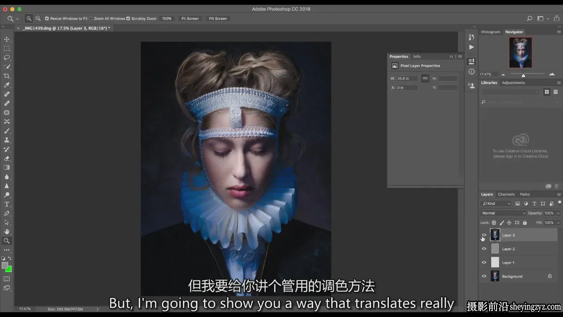The image size is (563, 317).
Task: Hide Layer 2 visibility eye
Action: [x=484, y=249]
